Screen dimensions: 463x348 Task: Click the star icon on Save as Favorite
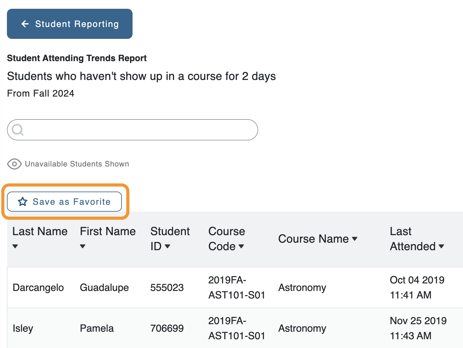(x=23, y=202)
